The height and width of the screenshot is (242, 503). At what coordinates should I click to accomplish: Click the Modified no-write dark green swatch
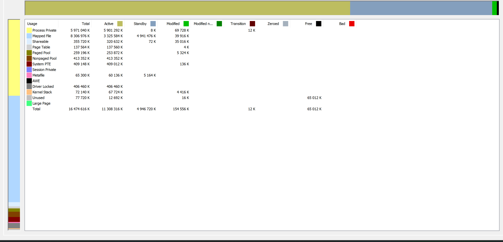[219, 24]
